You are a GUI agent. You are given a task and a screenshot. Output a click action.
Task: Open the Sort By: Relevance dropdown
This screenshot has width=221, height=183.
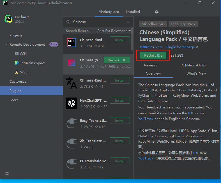(114, 31)
